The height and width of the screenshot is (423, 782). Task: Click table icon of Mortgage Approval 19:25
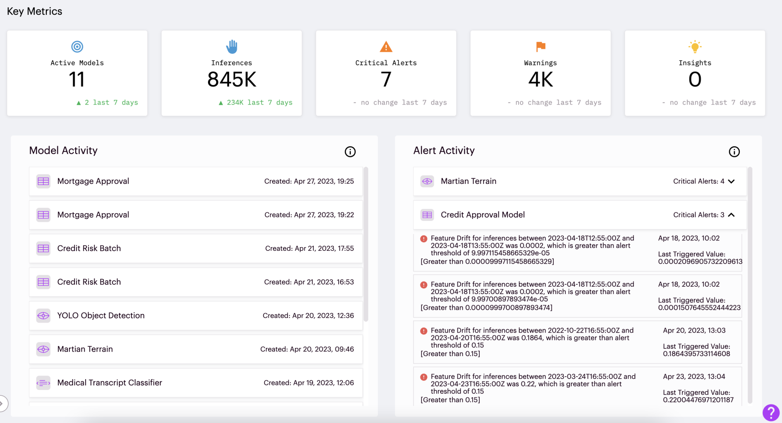[x=43, y=181]
